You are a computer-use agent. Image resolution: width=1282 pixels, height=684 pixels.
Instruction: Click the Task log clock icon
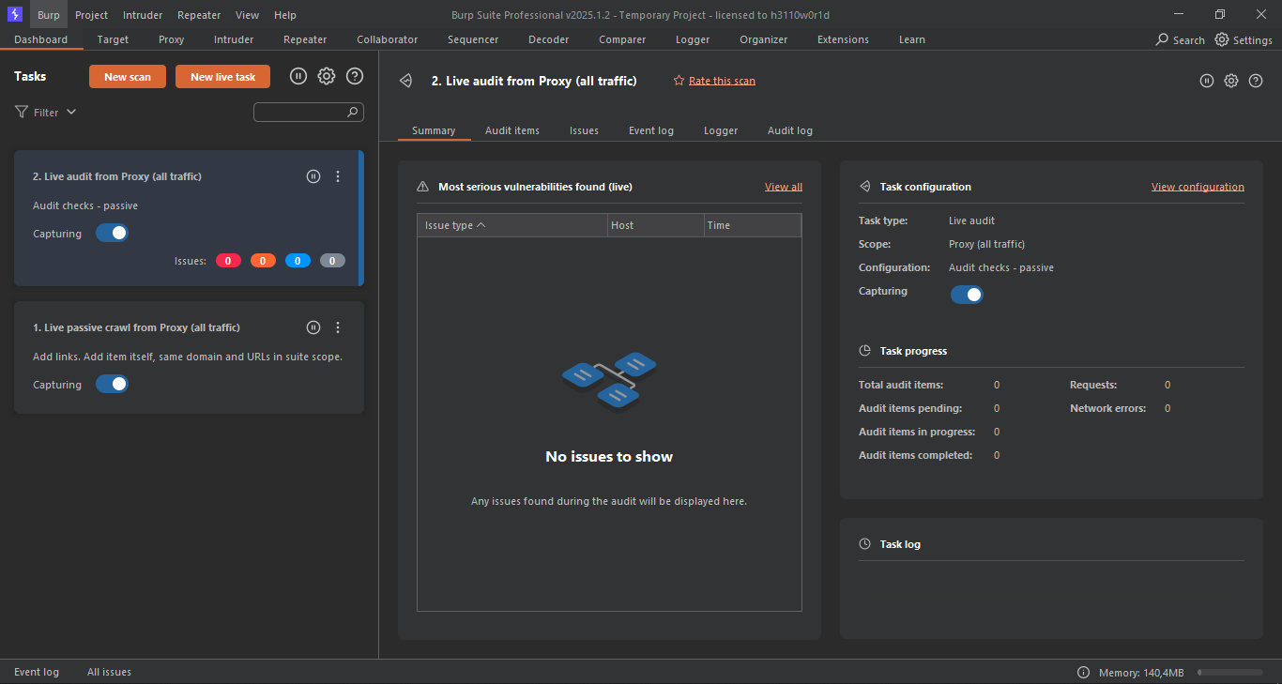click(864, 544)
